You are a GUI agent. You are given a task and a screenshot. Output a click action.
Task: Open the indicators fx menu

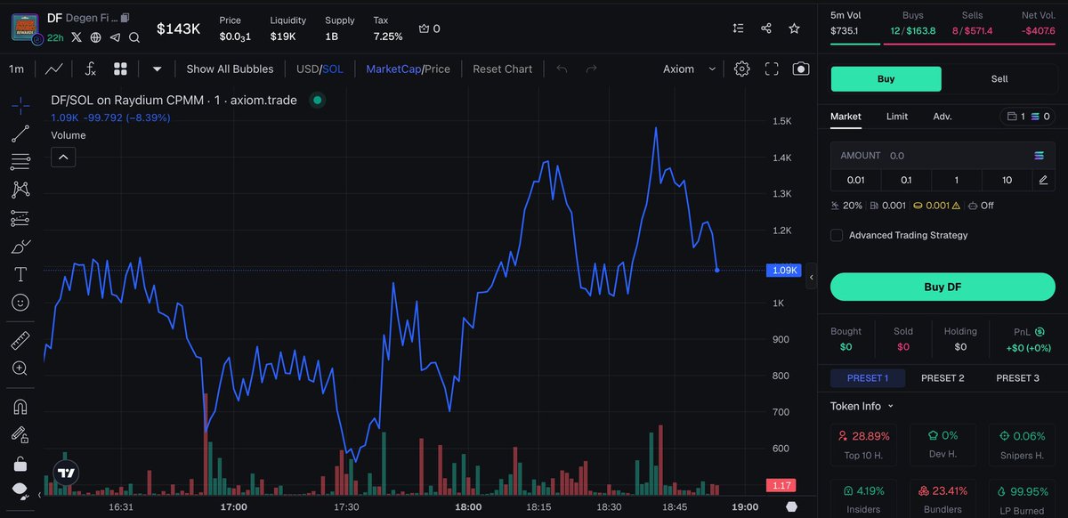[x=90, y=69]
